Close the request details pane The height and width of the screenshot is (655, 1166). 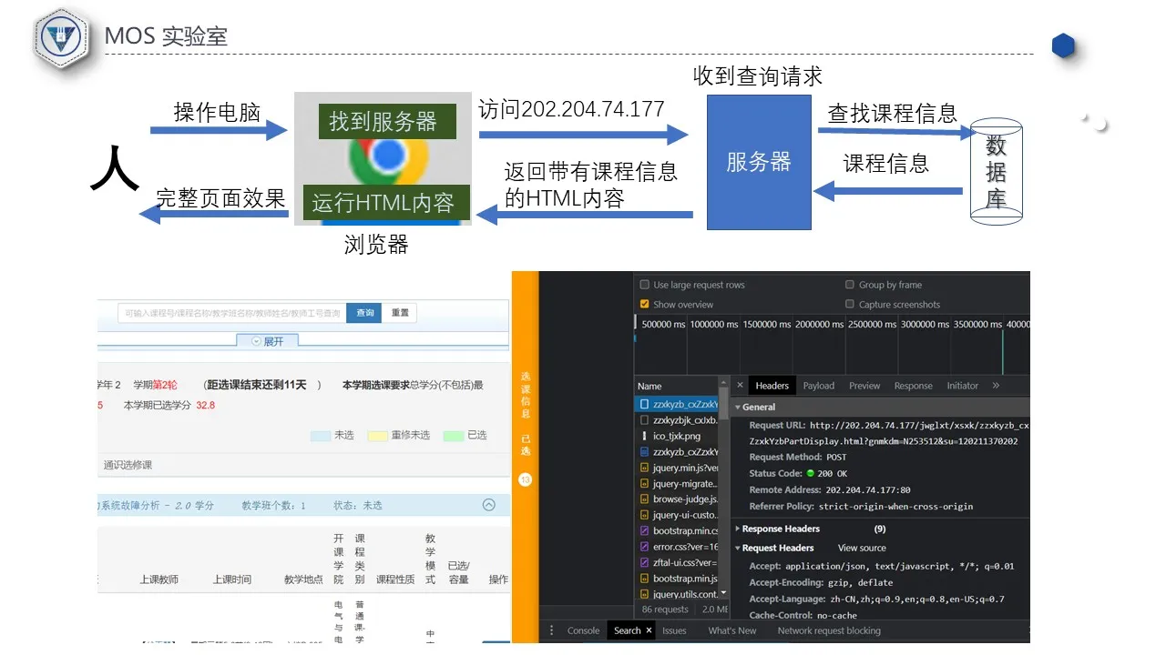[739, 386]
